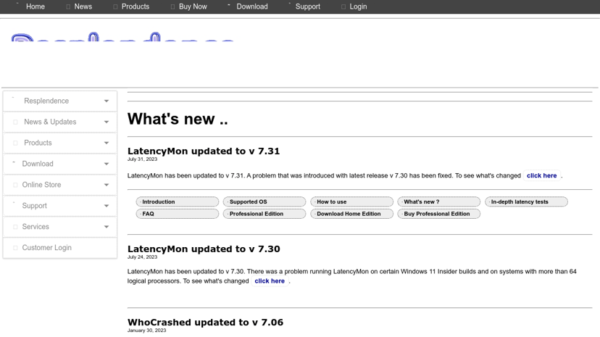This screenshot has height=337, width=600.
Task: Click the small icon beside Buy Now
Action: coord(172,7)
